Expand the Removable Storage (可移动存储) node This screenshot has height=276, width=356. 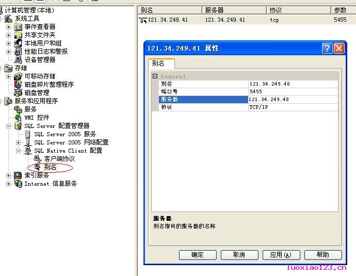click(8, 76)
